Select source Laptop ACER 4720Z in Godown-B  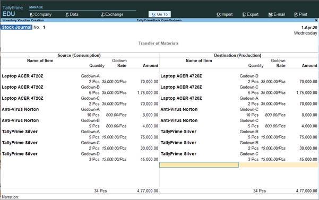point(22,87)
